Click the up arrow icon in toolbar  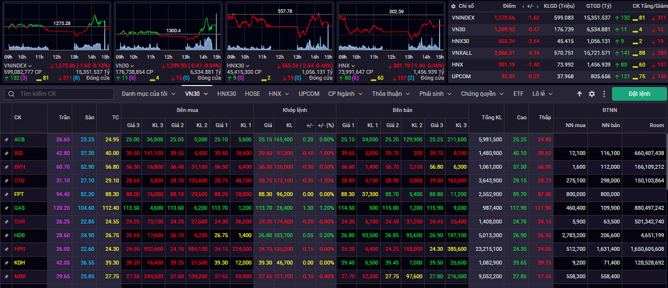(x=579, y=94)
